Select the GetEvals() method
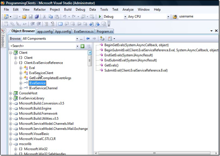The height and width of the screenshot is (156, 220). [x=111, y=65]
